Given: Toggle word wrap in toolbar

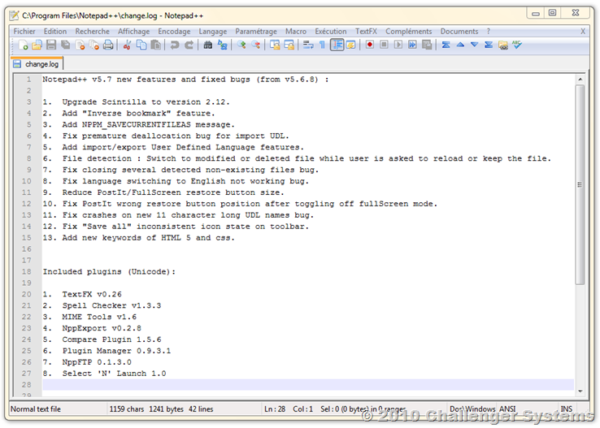Looking at the screenshot, I should click(x=308, y=45).
